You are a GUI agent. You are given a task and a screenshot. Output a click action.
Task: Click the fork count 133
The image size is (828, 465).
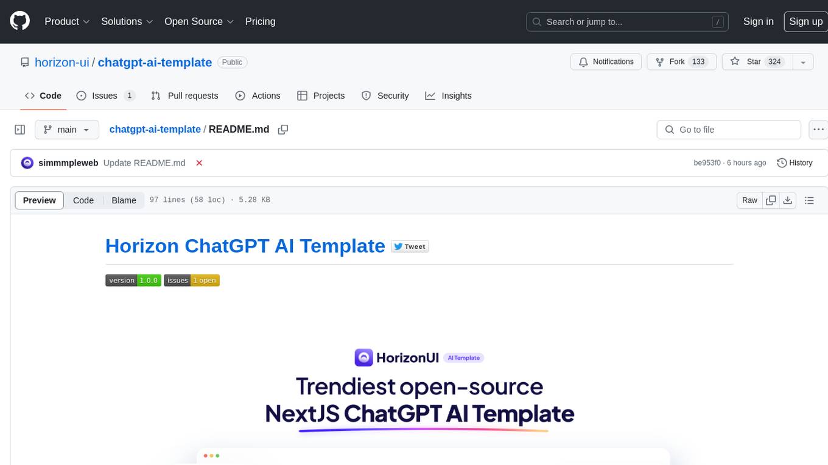click(698, 62)
